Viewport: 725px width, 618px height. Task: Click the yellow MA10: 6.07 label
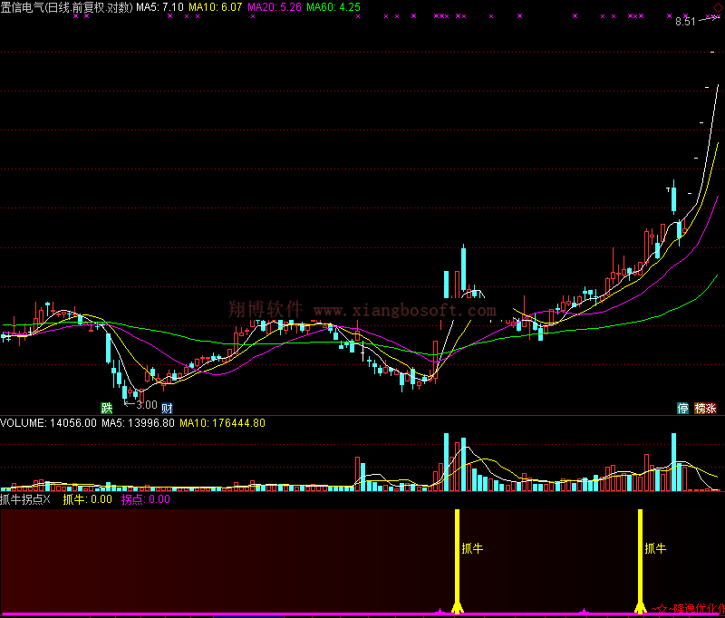215,7
